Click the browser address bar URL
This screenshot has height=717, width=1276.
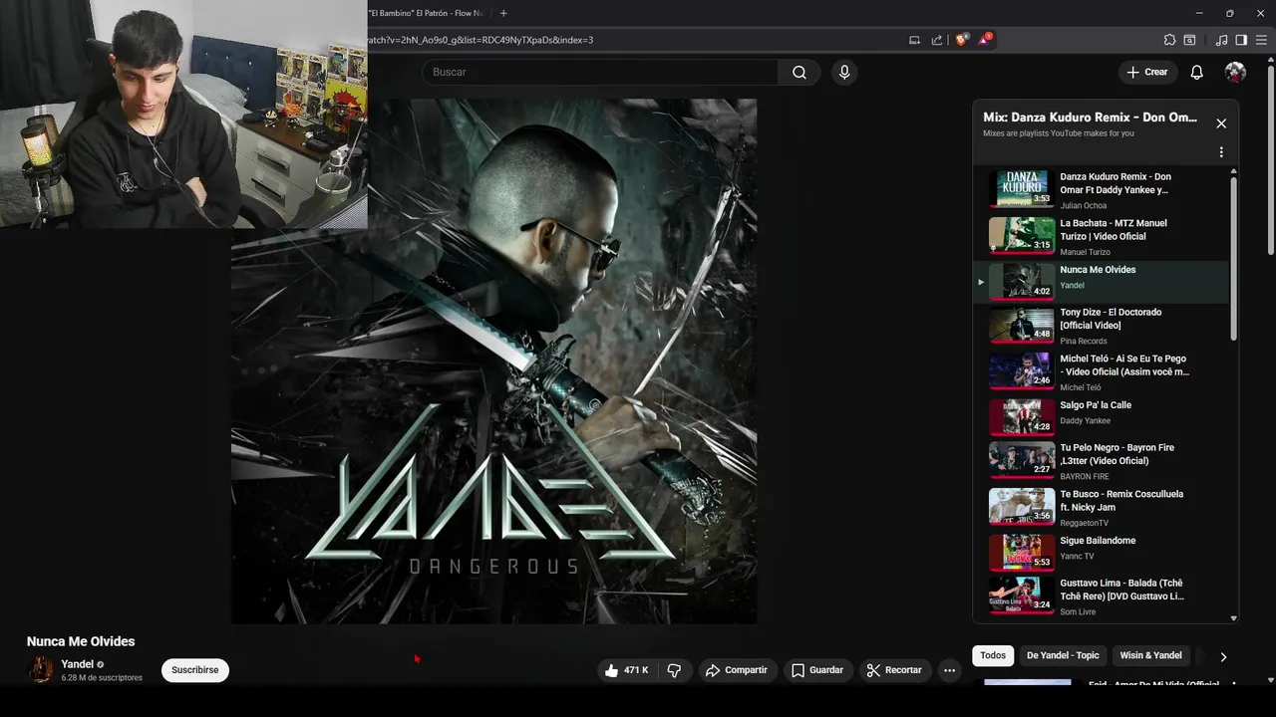click(x=480, y=40)
